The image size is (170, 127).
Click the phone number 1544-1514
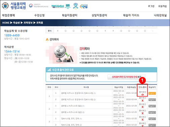pyautogui.click(x=12, y=51)
